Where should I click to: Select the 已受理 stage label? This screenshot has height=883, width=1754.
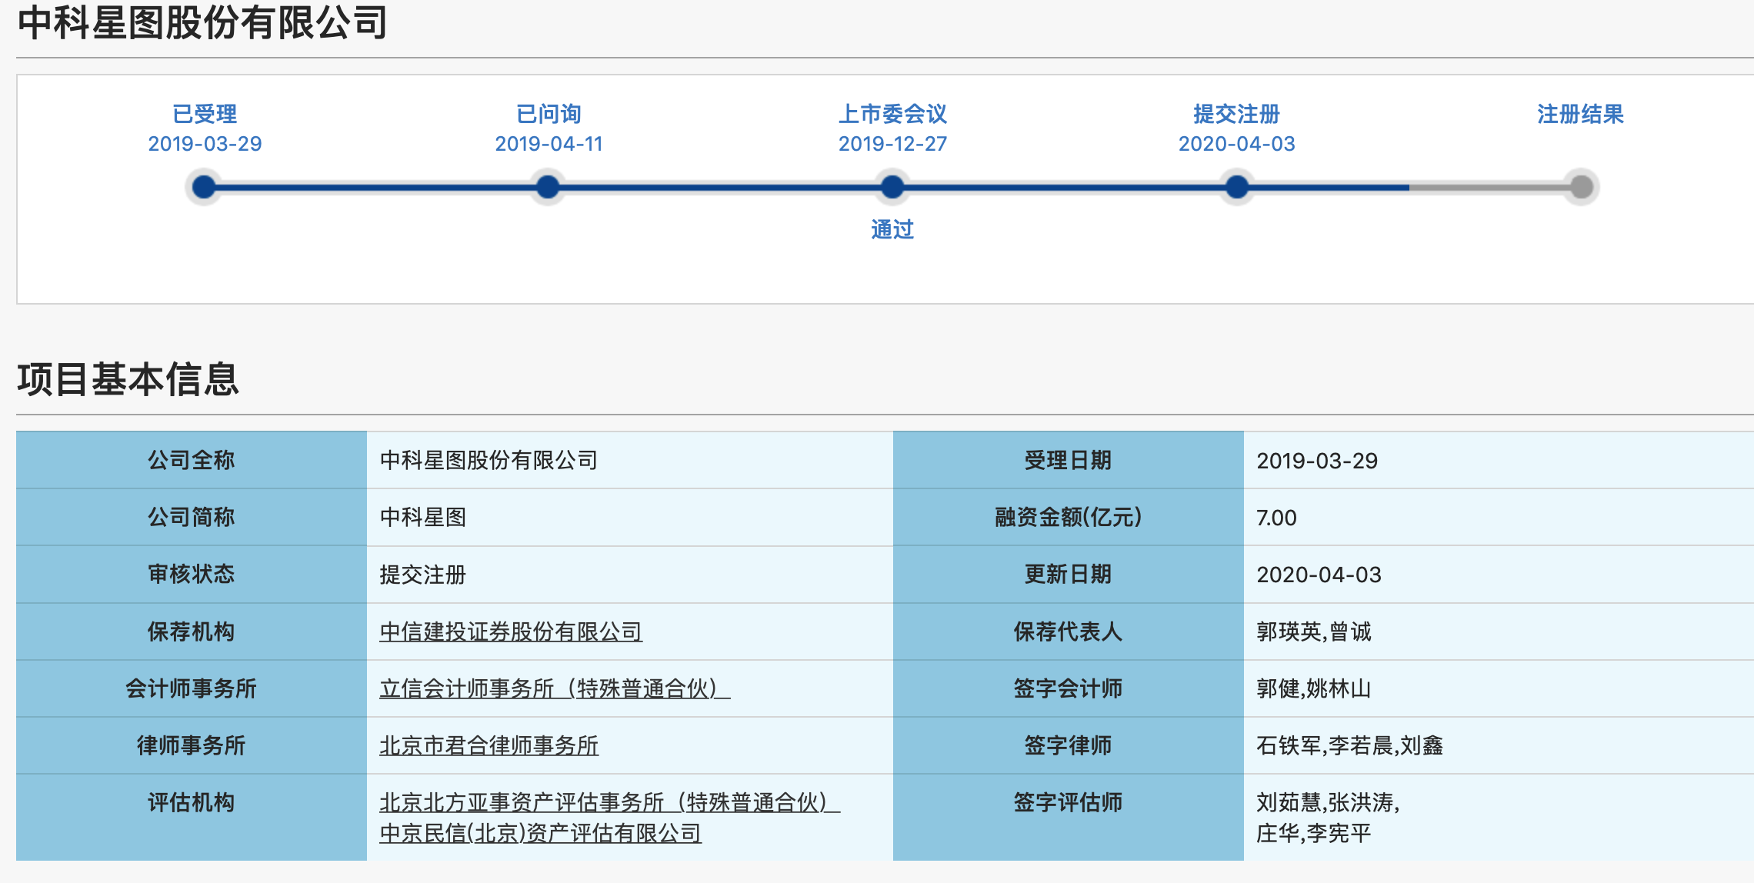(x=205, y=114)
